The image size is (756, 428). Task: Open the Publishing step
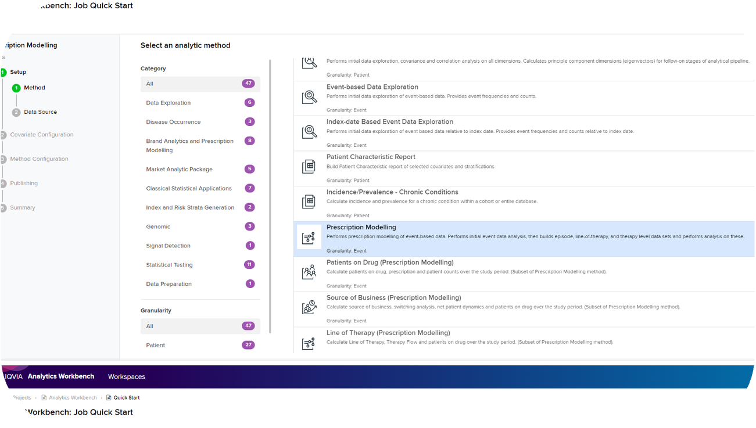(24, 184)
